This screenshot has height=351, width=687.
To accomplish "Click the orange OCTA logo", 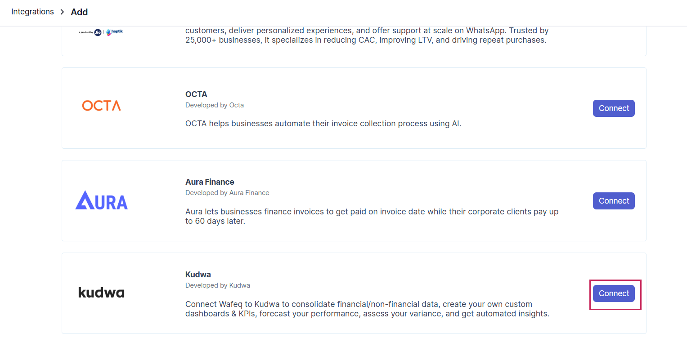I will tap(101, 106).
